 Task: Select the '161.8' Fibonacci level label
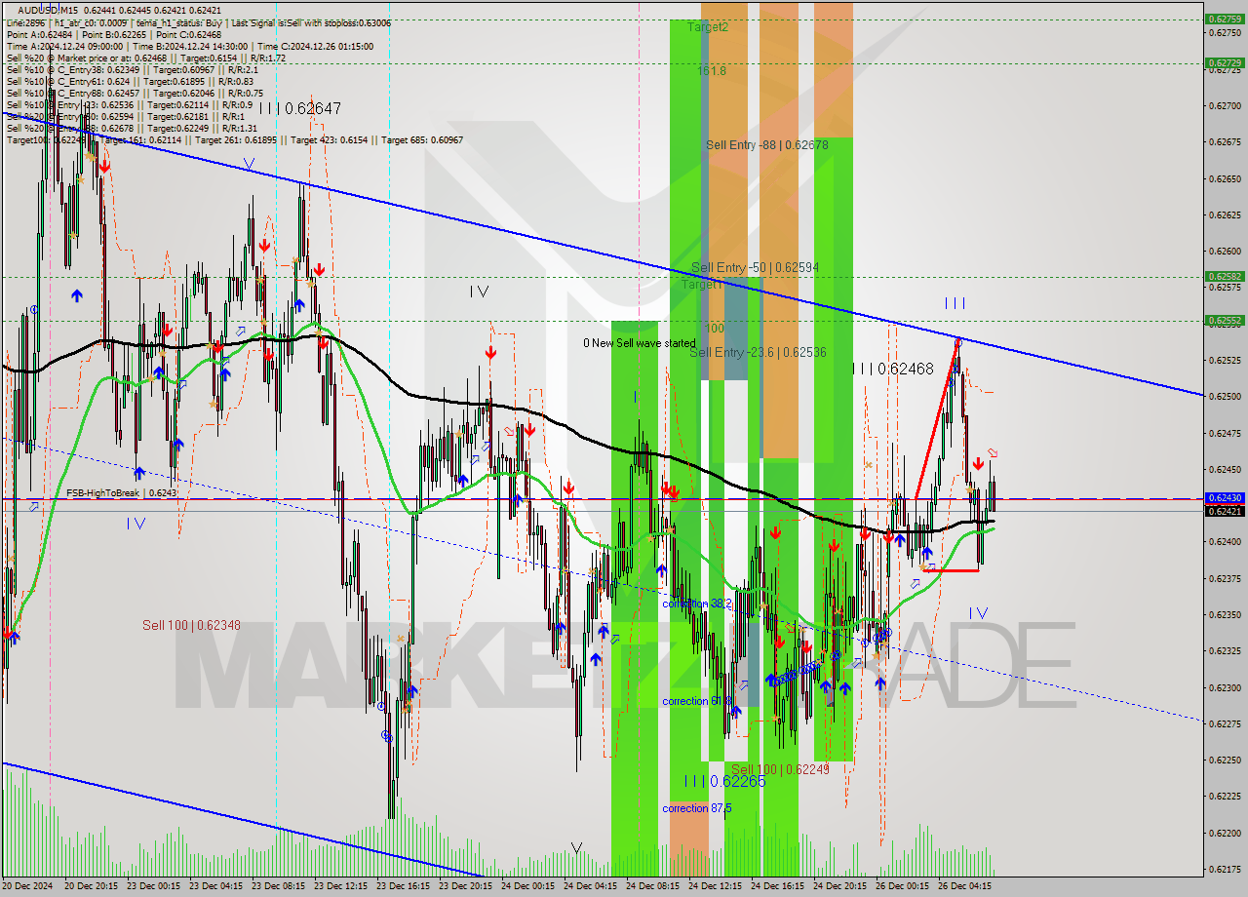click(x=711, y=71)
